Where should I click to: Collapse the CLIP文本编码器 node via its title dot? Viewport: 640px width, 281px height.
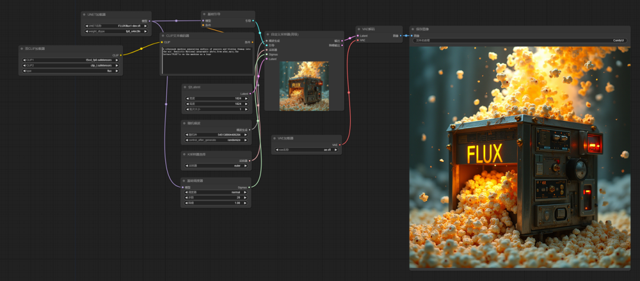(x=163, y=36)
